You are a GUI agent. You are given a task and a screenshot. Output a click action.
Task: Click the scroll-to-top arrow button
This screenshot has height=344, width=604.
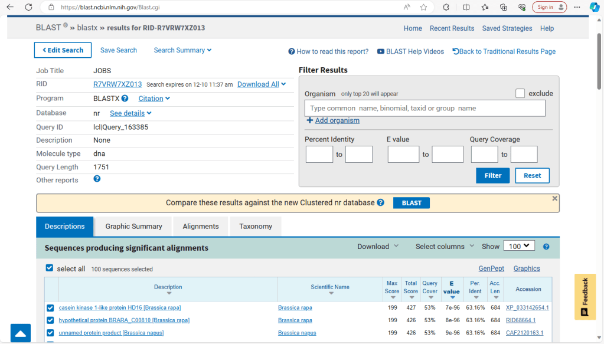click(20, 333)
